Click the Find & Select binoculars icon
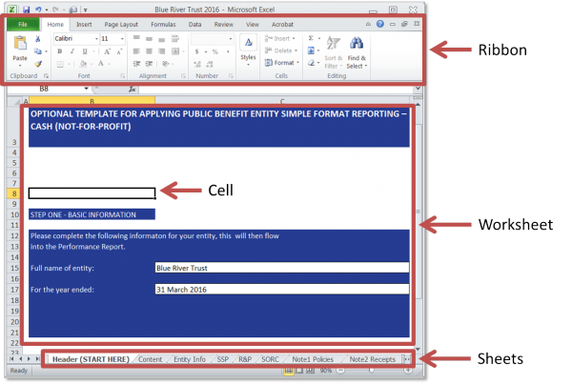The width and height of the screenshot is (572, 384). pos(357,43)
